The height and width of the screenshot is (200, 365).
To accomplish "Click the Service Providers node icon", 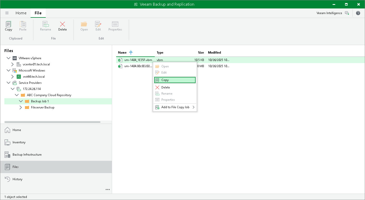I will click(15, 83).
